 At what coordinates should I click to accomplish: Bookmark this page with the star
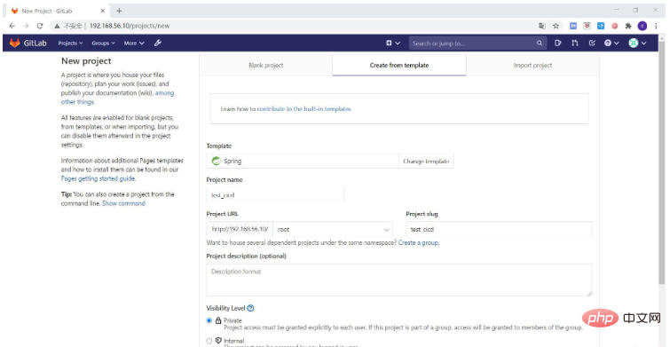click(556, 26)
